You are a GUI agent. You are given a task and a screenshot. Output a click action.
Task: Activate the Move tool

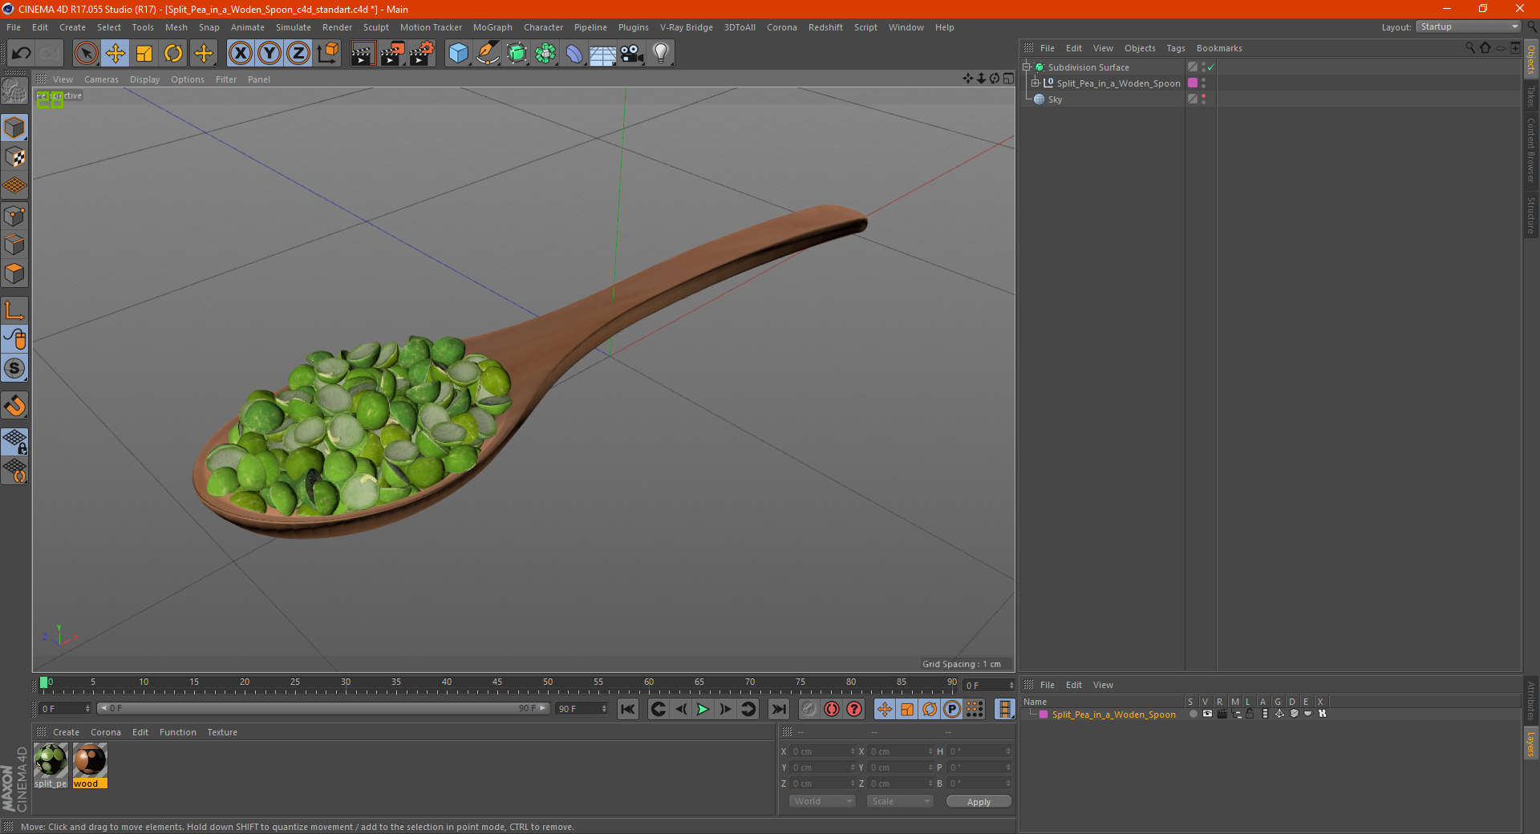(115, 54)
